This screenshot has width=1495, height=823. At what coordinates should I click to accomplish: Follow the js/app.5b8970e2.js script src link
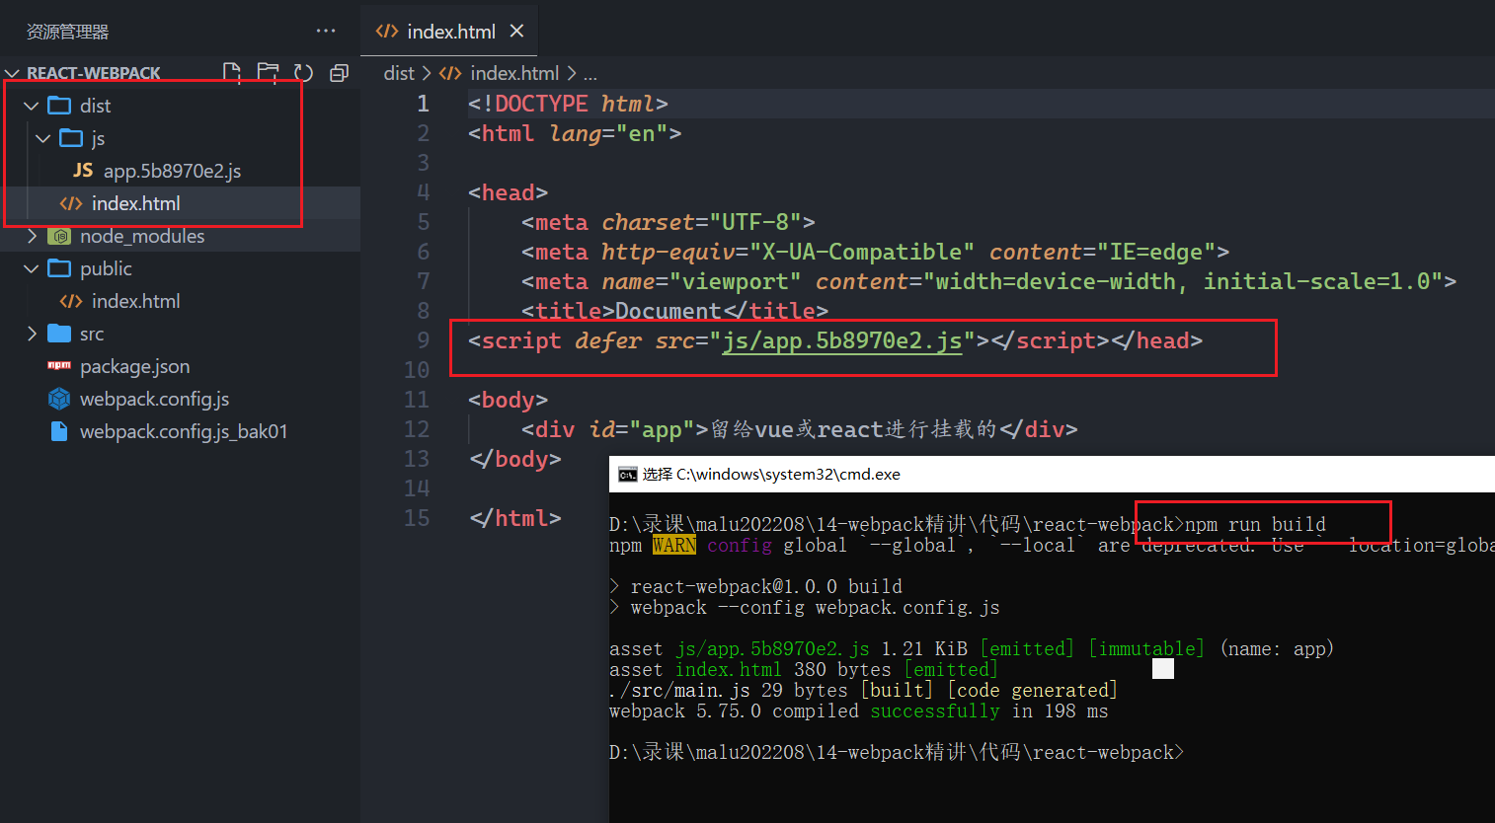point(842,340)
